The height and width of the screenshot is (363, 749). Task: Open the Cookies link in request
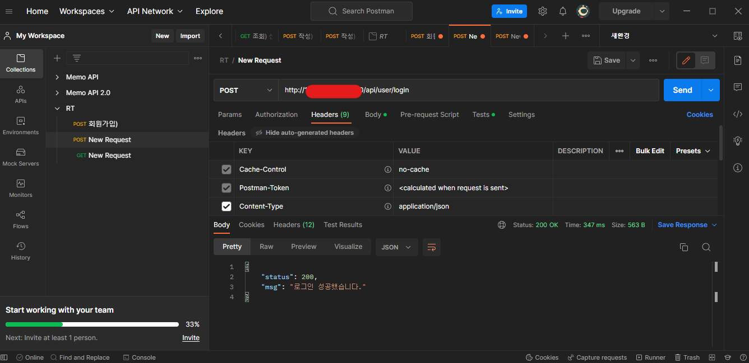tap(700, 115)
